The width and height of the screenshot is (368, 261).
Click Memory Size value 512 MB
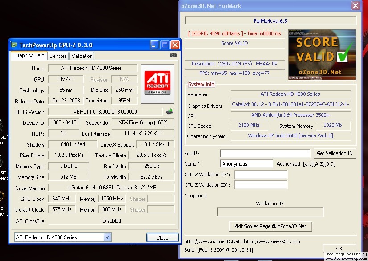click(69, 177)
